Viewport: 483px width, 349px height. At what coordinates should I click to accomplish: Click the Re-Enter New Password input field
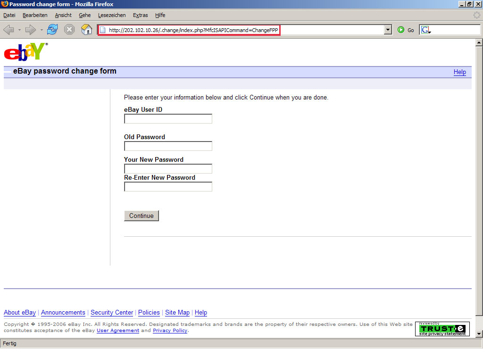[x=168, y=187]
